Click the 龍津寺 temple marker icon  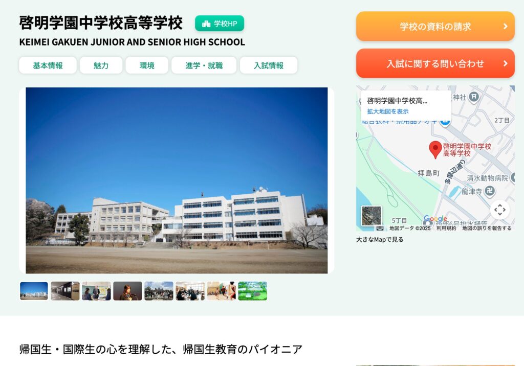(x=490, y=191)
